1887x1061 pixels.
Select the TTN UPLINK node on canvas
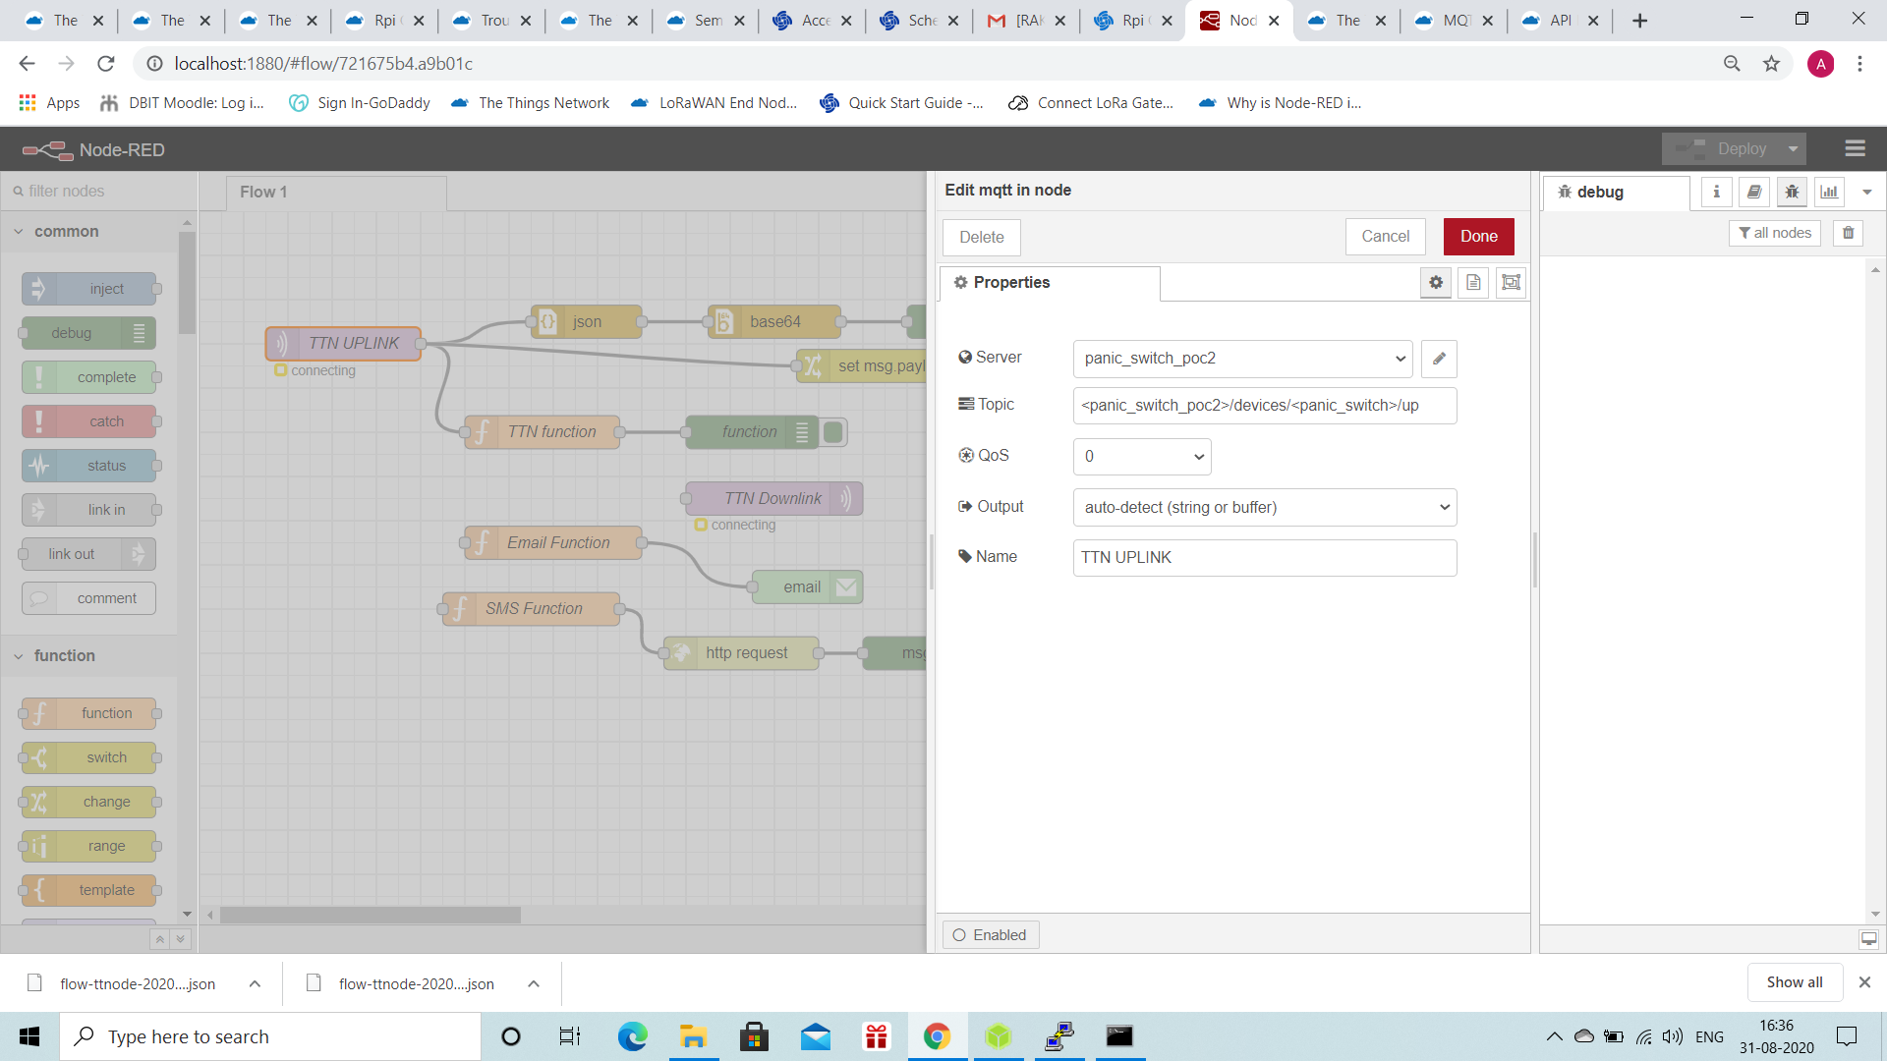(x=343, y=344)
